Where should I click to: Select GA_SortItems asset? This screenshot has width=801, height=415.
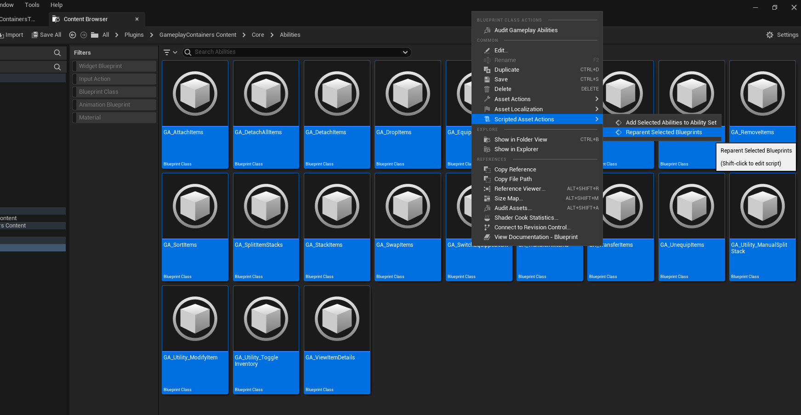(195, 227)
